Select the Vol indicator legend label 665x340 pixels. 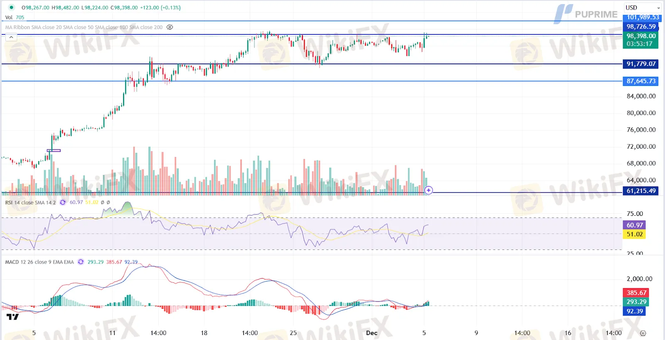click(x=9, y=17)
